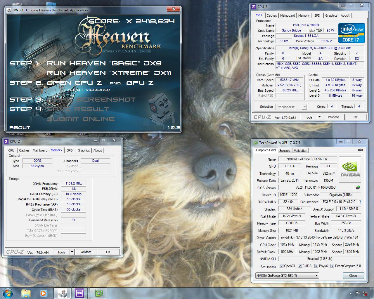Open Windows Explorer folder taskbar icon

pos(26,293)
